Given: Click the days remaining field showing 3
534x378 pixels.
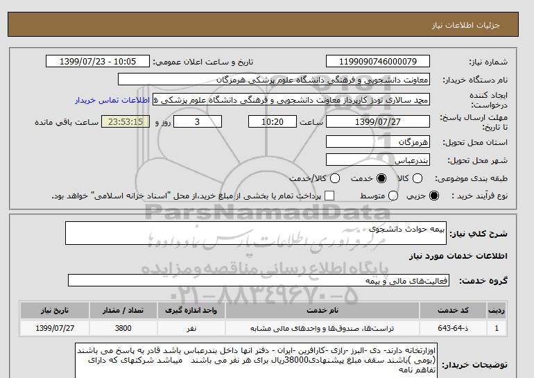Looking at the screenshot, I should coord(198,121).
